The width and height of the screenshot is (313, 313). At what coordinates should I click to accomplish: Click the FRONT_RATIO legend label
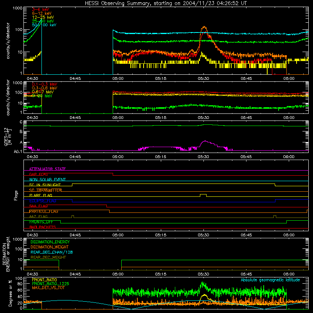pos(45,280)
